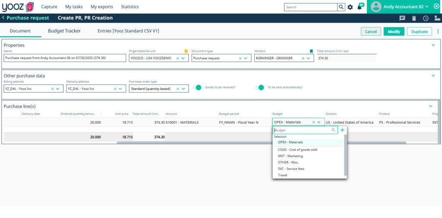The height and width of the screenshot is (218, 442).
Task: Collapse the Properties section
Action: point(433,45)
